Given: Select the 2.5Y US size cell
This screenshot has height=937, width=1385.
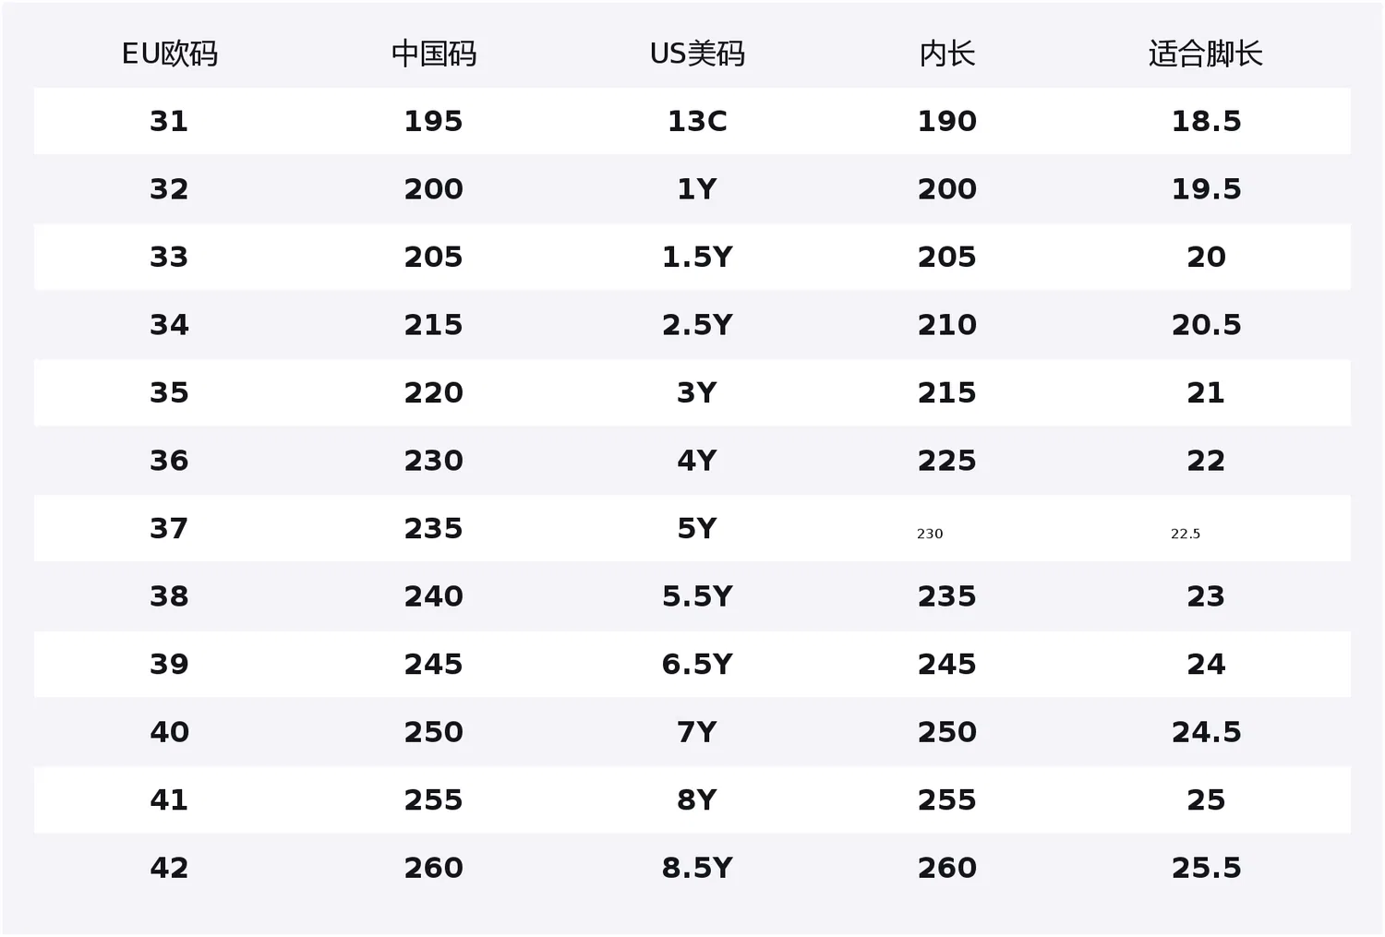Looking at the screenshot, I should point(697,325).
